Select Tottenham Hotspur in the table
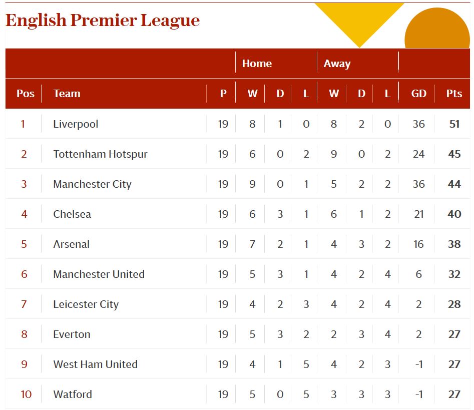Image resolution: width=474 pixels, height=410 pixels. [x=100, y=154]
